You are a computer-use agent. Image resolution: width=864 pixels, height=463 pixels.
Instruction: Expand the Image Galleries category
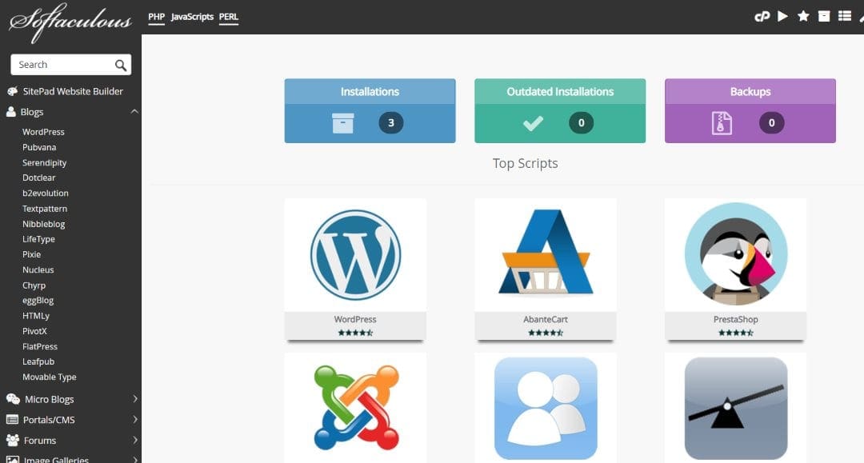[x=135, y=459]
